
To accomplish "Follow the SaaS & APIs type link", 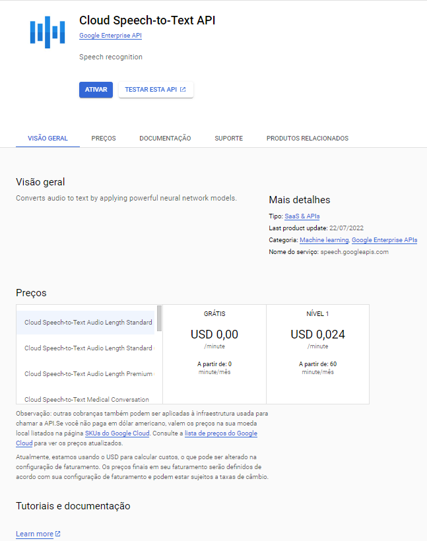I will pyautogui.click(x=302, y=216).
